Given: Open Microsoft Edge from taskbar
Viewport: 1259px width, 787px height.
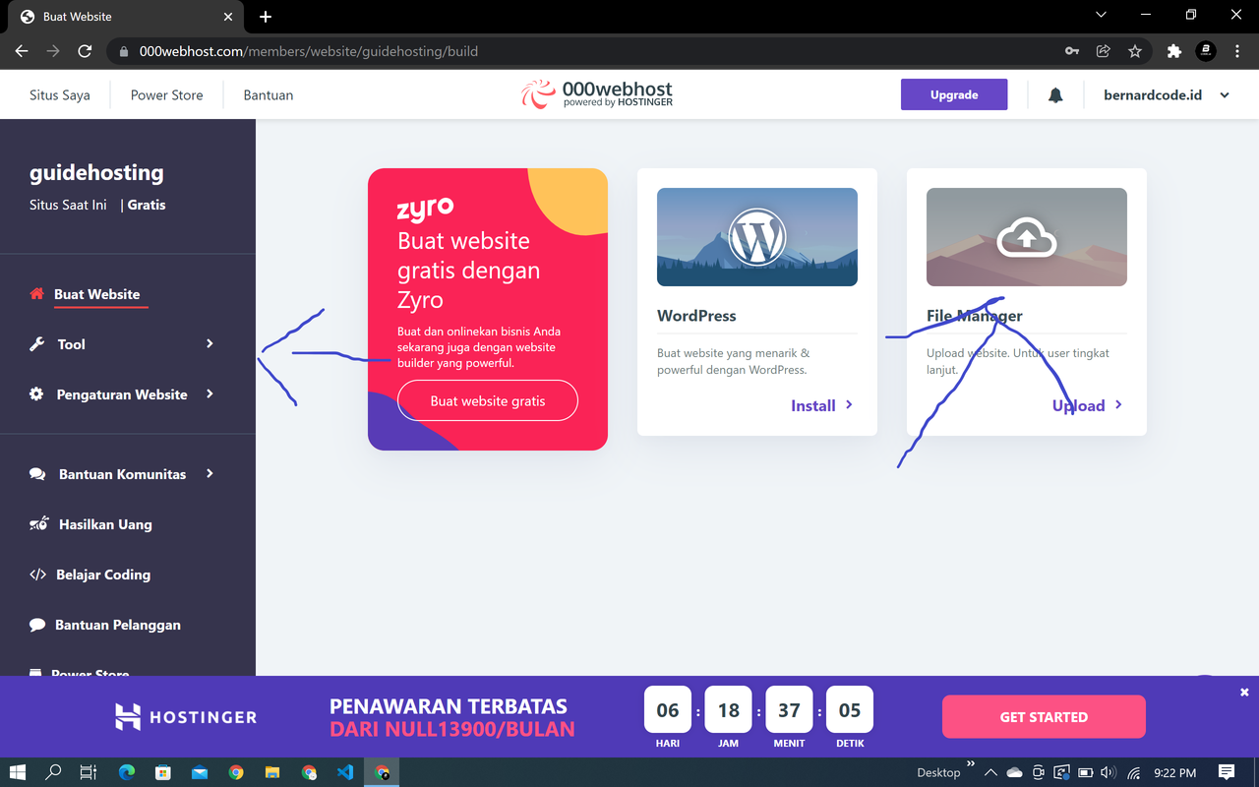Looking at the screenshot, I should point(127,772).
